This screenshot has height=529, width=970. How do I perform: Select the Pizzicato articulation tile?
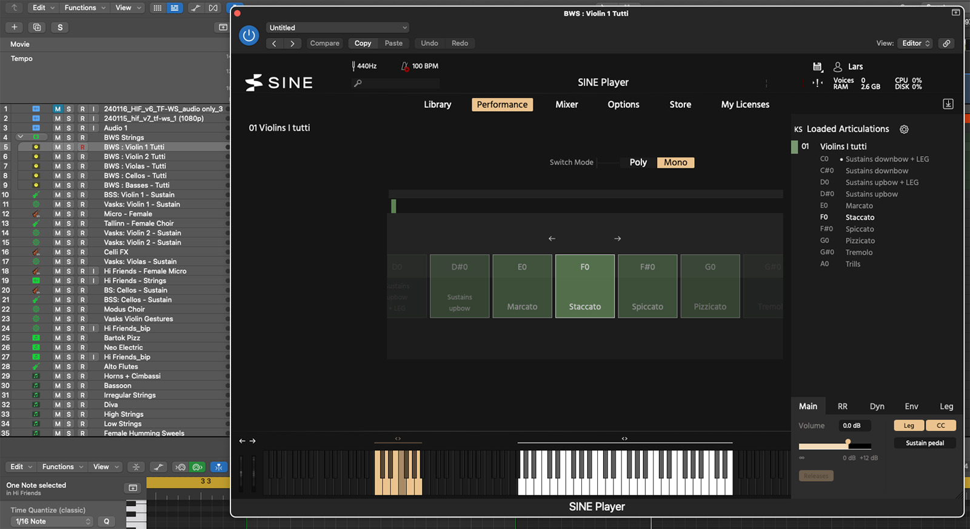(710, 286)
